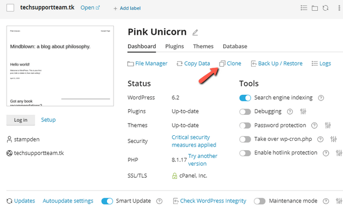Turn on Password protection

(245, 126)
